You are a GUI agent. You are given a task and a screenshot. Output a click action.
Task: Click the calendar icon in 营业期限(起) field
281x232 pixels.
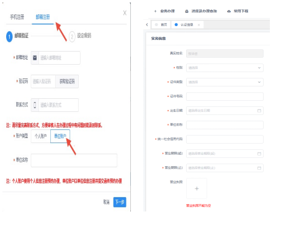[259, 154]
